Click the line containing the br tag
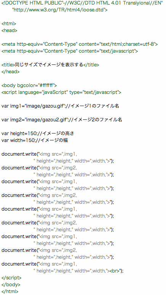Screen dimensions: 166x295 [x=78, y=271]
